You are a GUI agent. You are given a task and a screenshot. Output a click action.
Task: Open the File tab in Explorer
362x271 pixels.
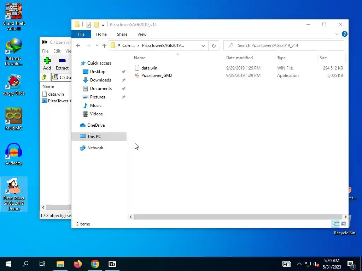click(x=81, y=34)
